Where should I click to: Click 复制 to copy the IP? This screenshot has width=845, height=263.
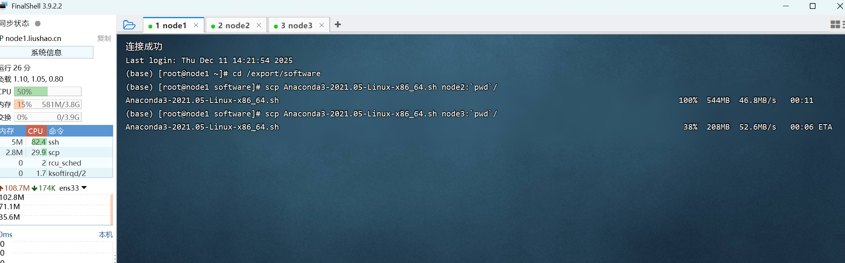[x=104, y=38]
